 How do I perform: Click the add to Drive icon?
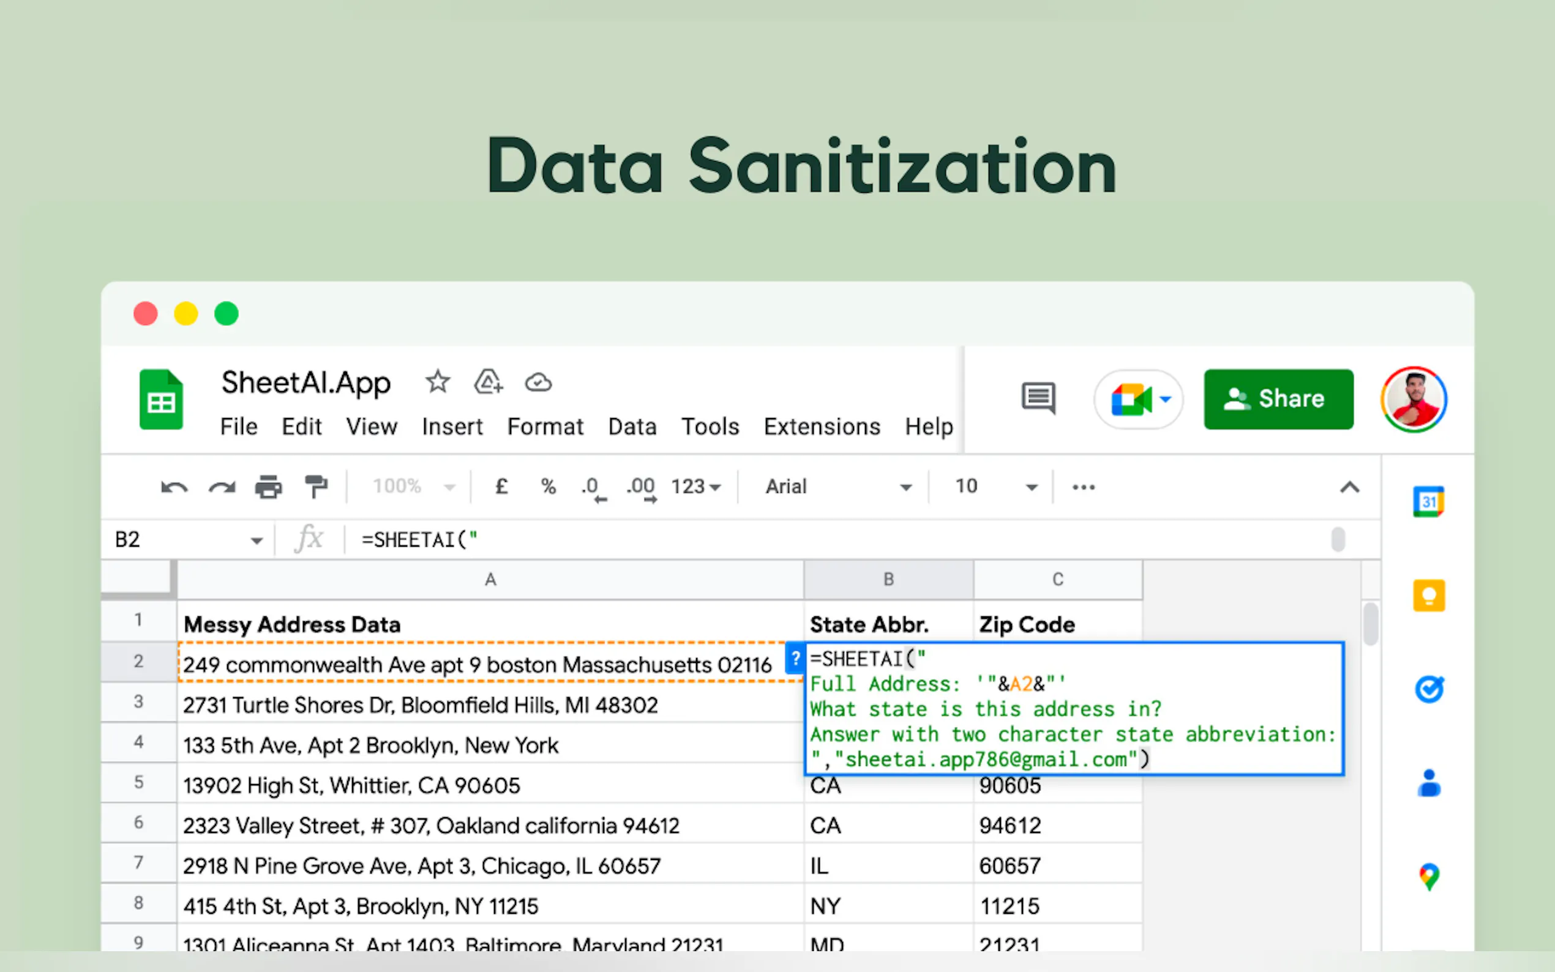[488, 382]
